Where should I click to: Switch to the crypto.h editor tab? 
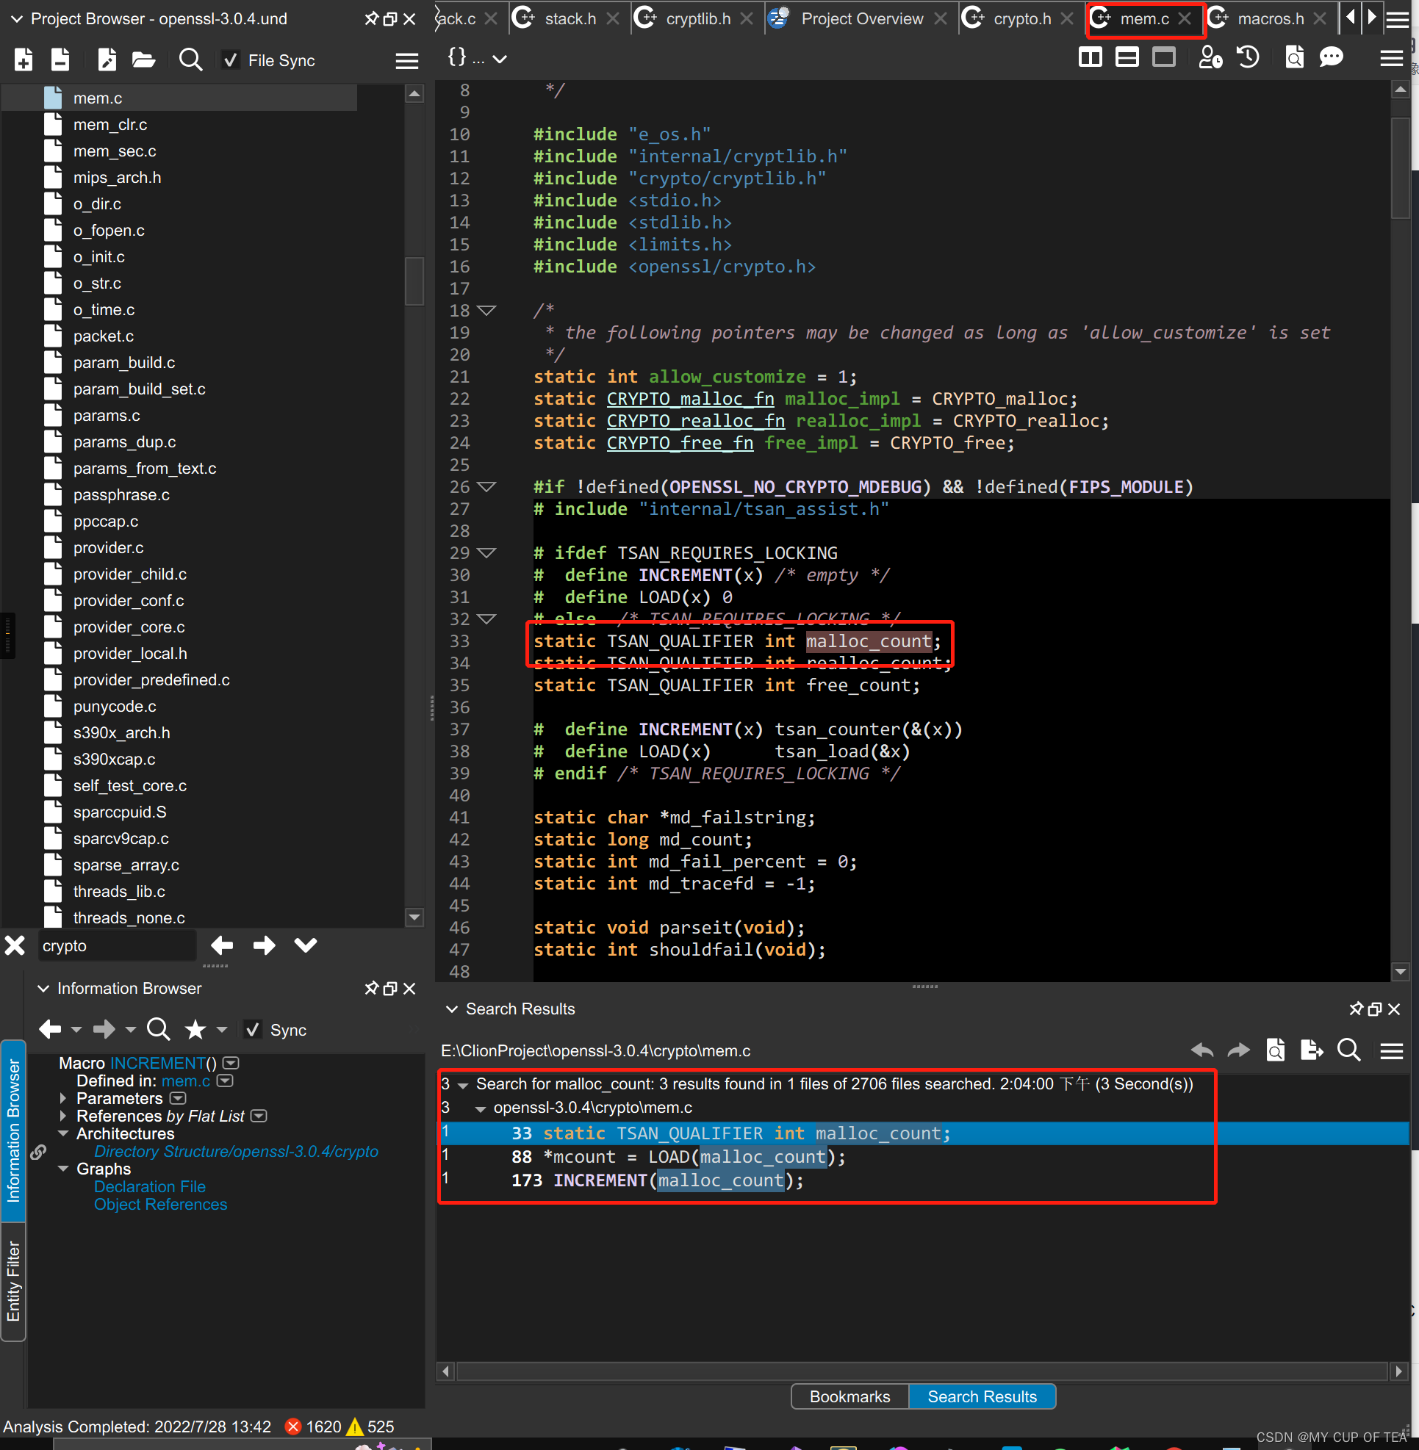[x=1021, y=18]
